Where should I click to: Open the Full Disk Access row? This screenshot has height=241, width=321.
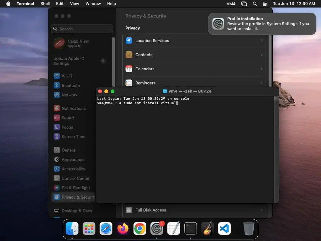pyautogui.click(x=194, y=210)
